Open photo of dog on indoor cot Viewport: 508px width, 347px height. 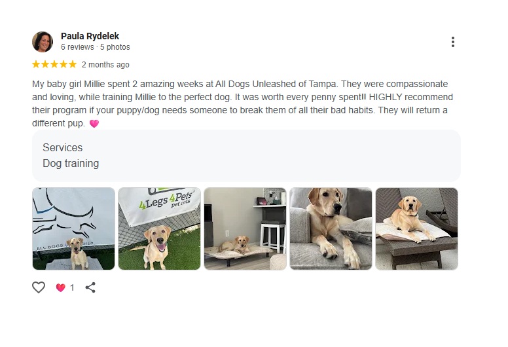(245, 228)
